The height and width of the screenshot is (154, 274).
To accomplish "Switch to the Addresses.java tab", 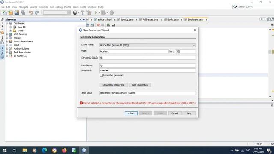I will pos(150,20).
